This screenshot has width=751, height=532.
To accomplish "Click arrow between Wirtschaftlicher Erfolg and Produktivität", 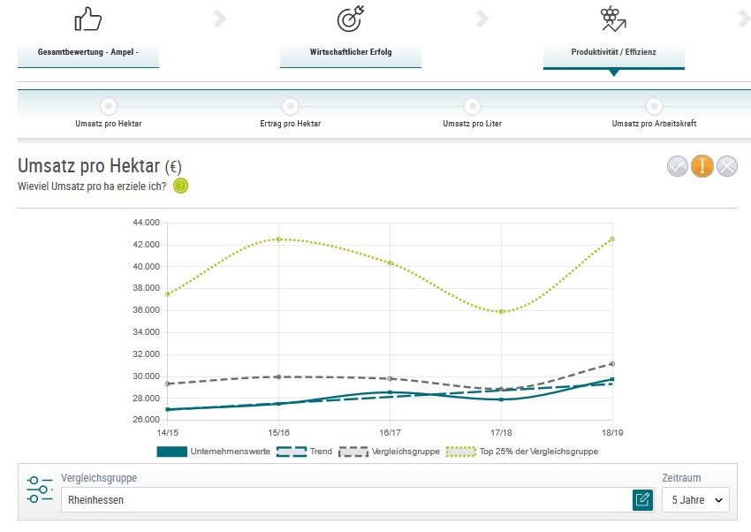I will click(482, 19).
